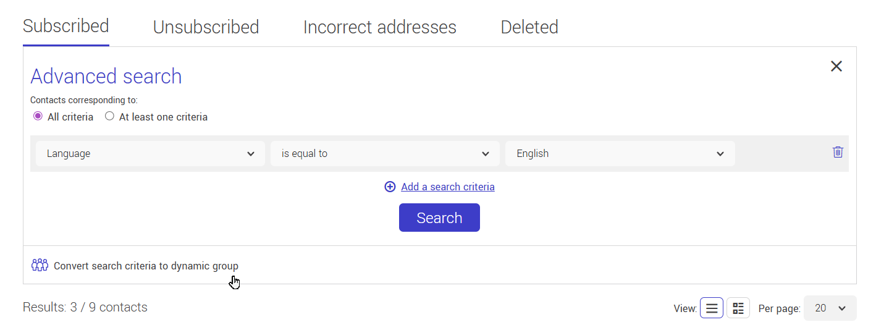
Task: Click the dynamic group people icon
Action: point(40,266)
